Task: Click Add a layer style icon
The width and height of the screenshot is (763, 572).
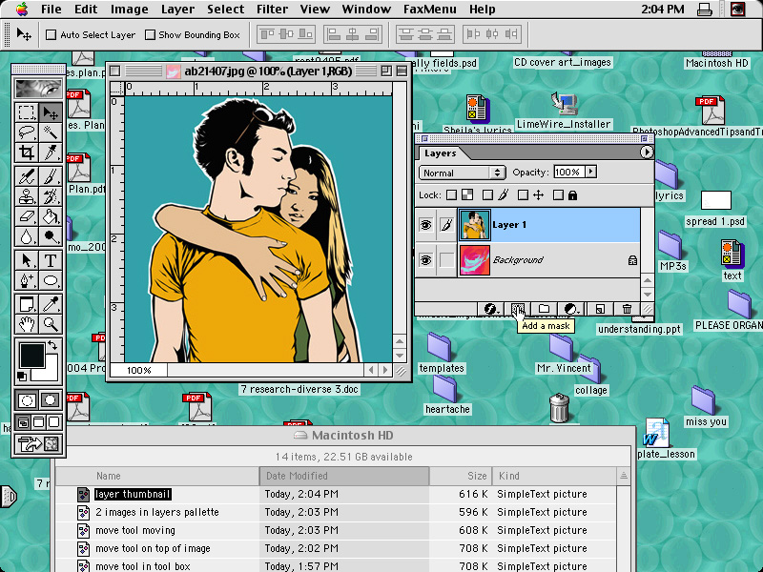Action: click(x=490, y=309)
